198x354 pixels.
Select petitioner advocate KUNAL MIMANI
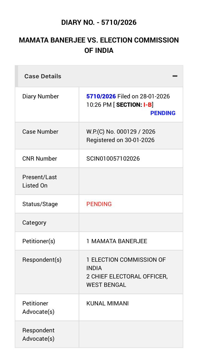point(107,303)
